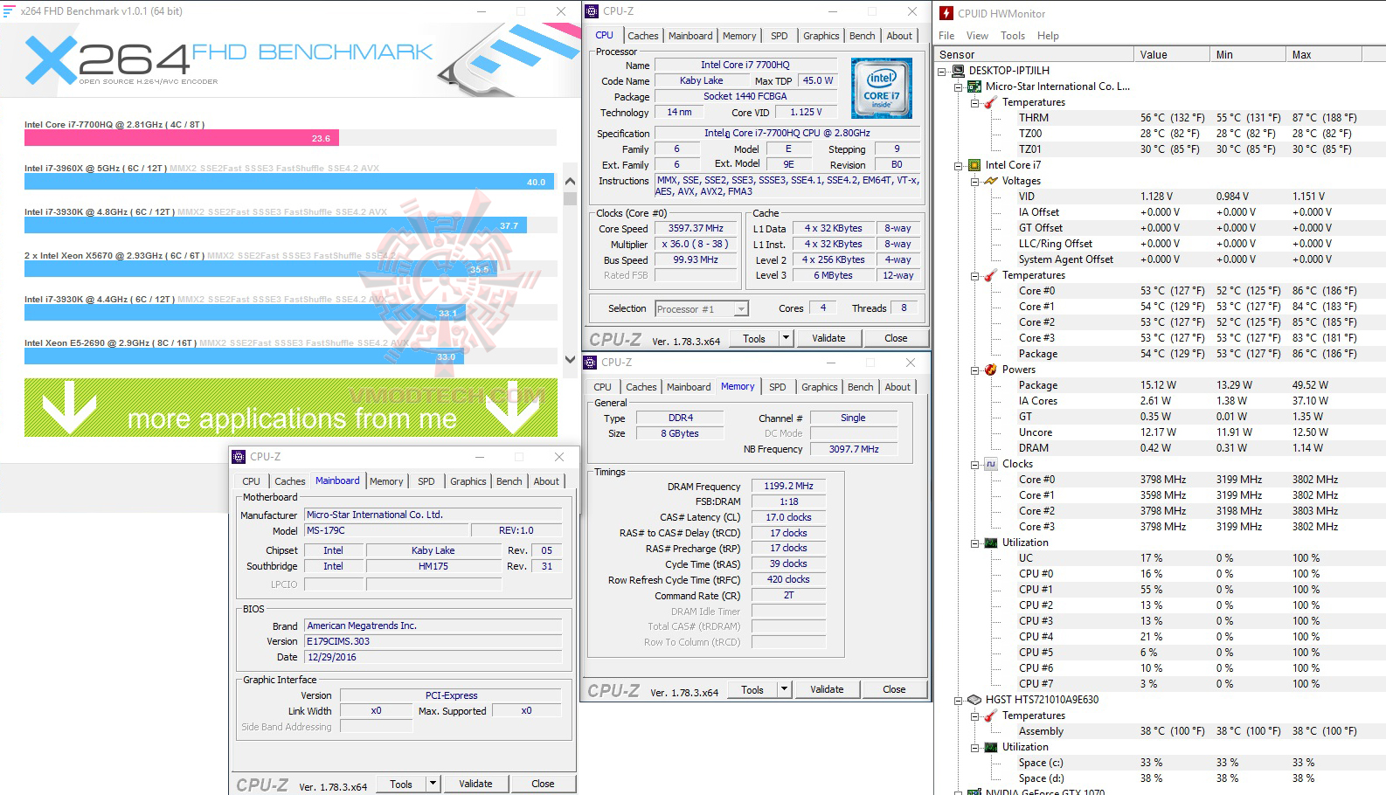This screenshot has height=795, width=1386.
Task: Open the Help menu in HWMonitor
Action: 1048,36
